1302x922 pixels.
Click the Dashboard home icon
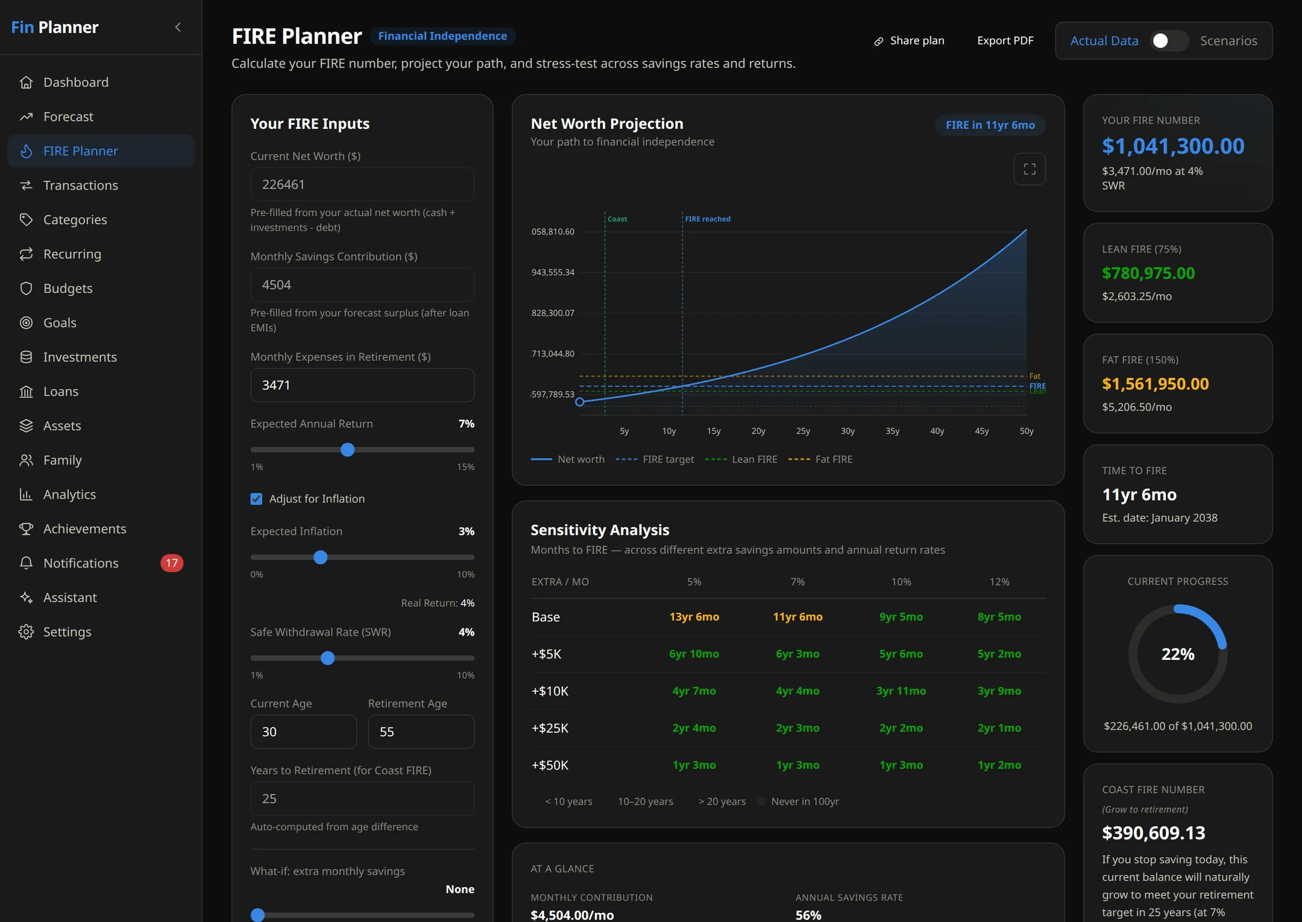tap(26, 82)
